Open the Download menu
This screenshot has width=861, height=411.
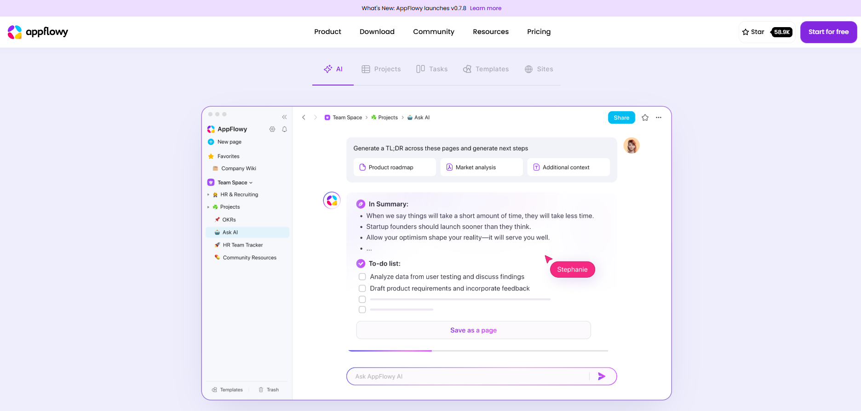point(377,32)
